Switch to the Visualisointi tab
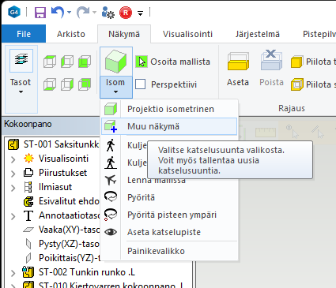This screenshot has height=288, width=336. [x=187, y=34]
